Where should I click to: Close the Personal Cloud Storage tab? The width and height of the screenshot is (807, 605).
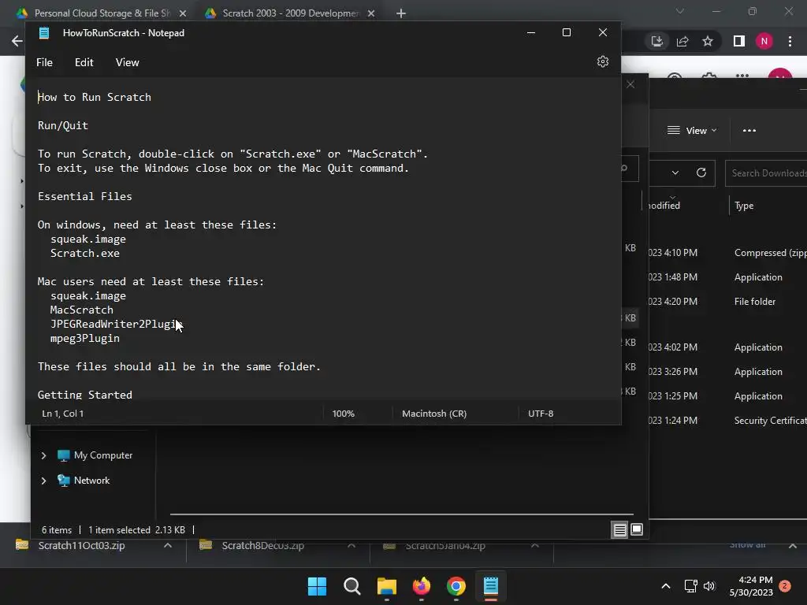click(x=183, y=13)
